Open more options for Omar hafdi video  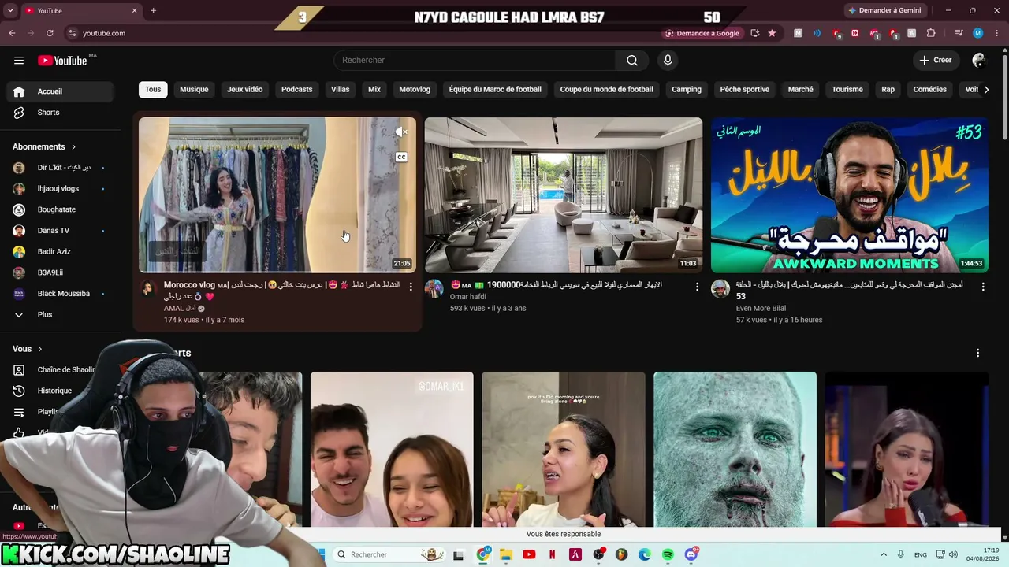pos(697,287)
